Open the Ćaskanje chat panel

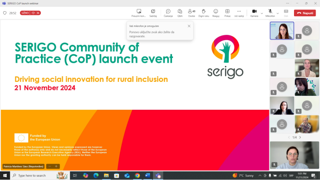[168, 13]
